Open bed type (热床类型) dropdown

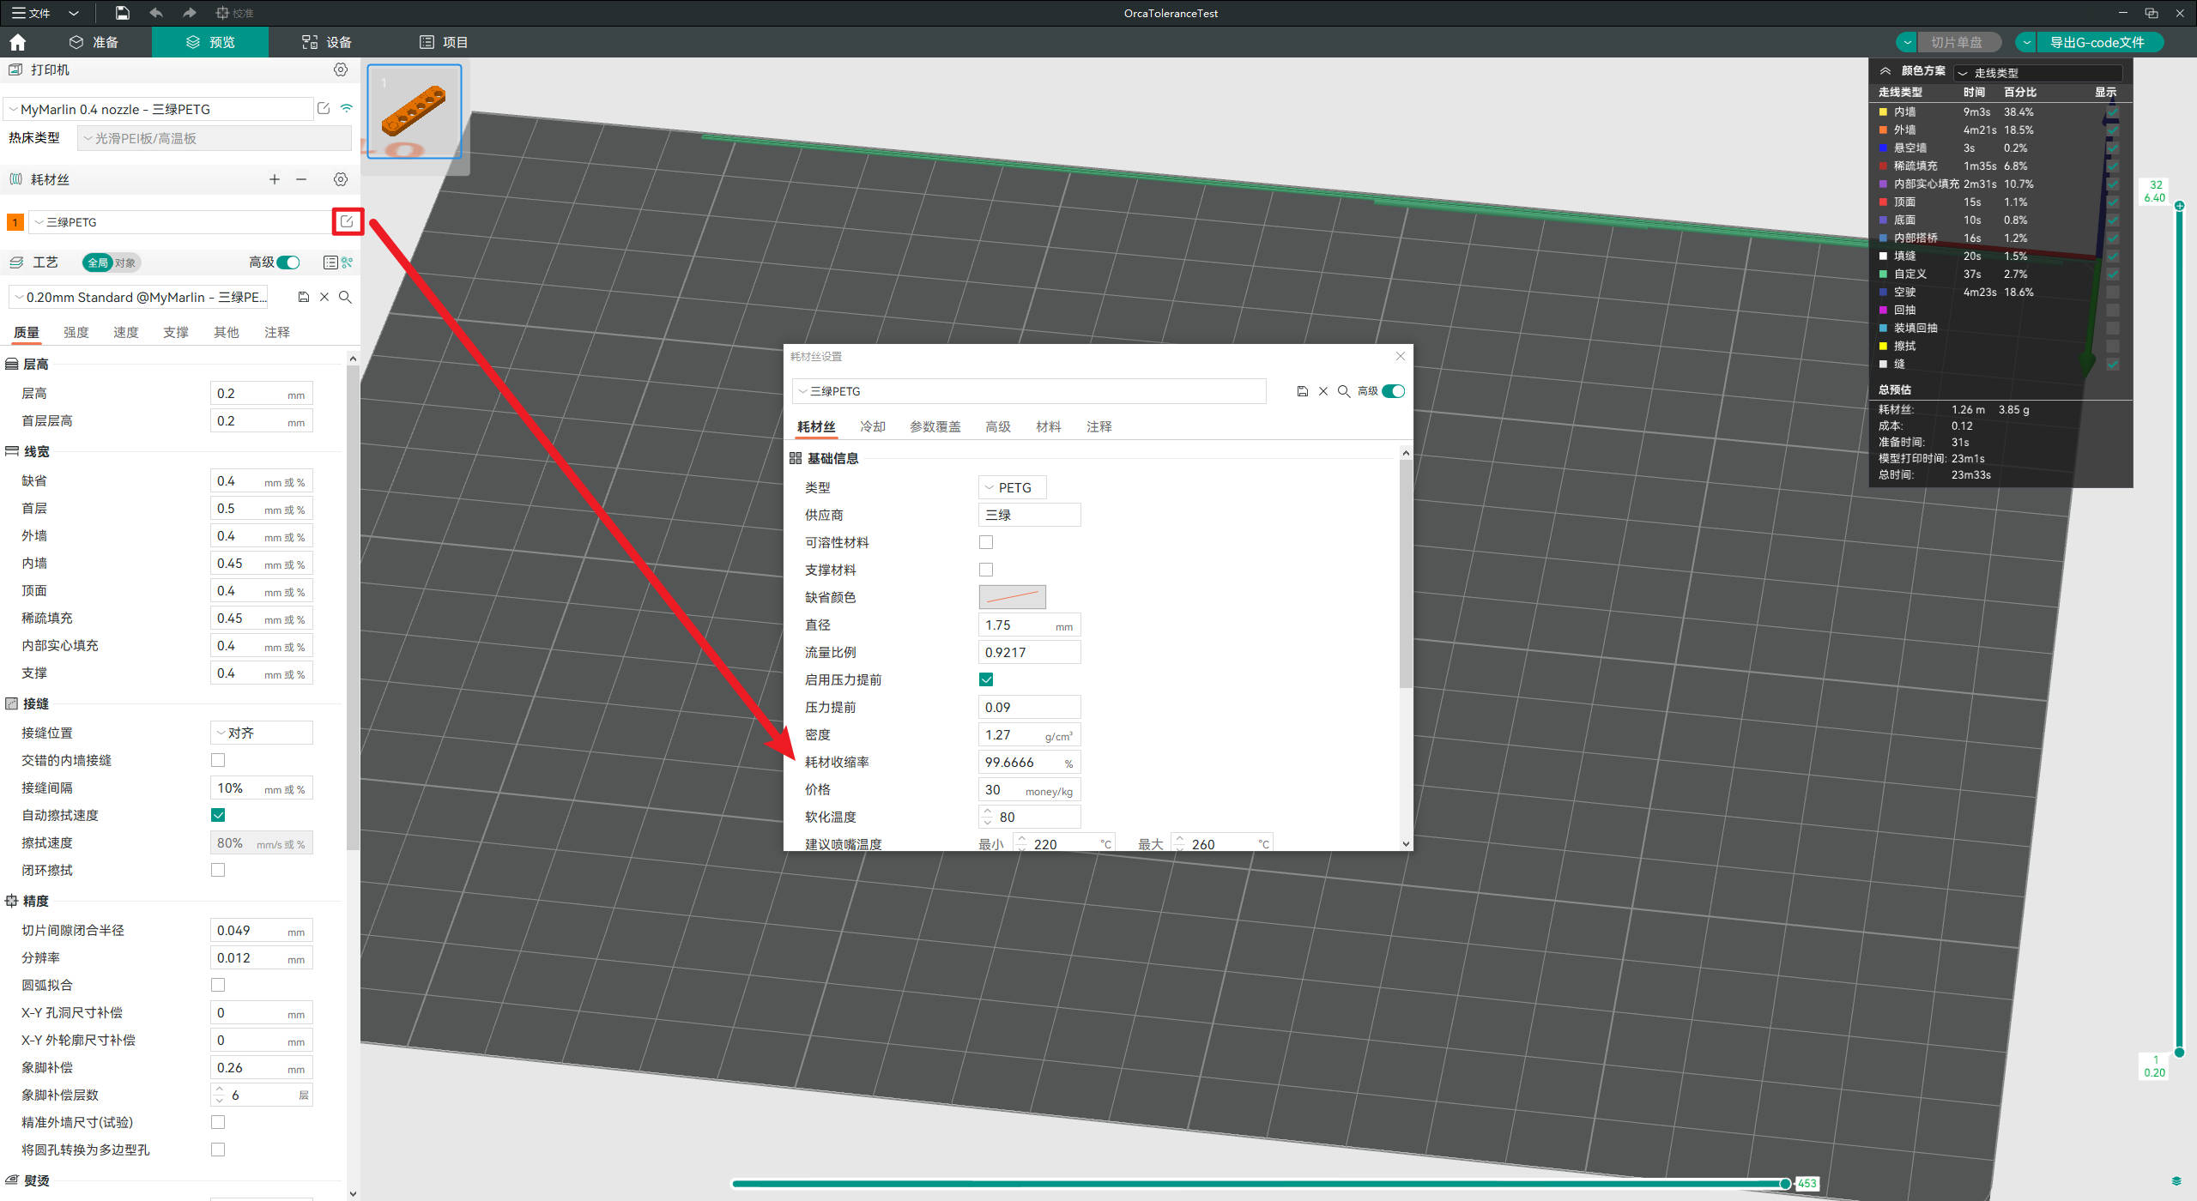click(x=215, y=138)
